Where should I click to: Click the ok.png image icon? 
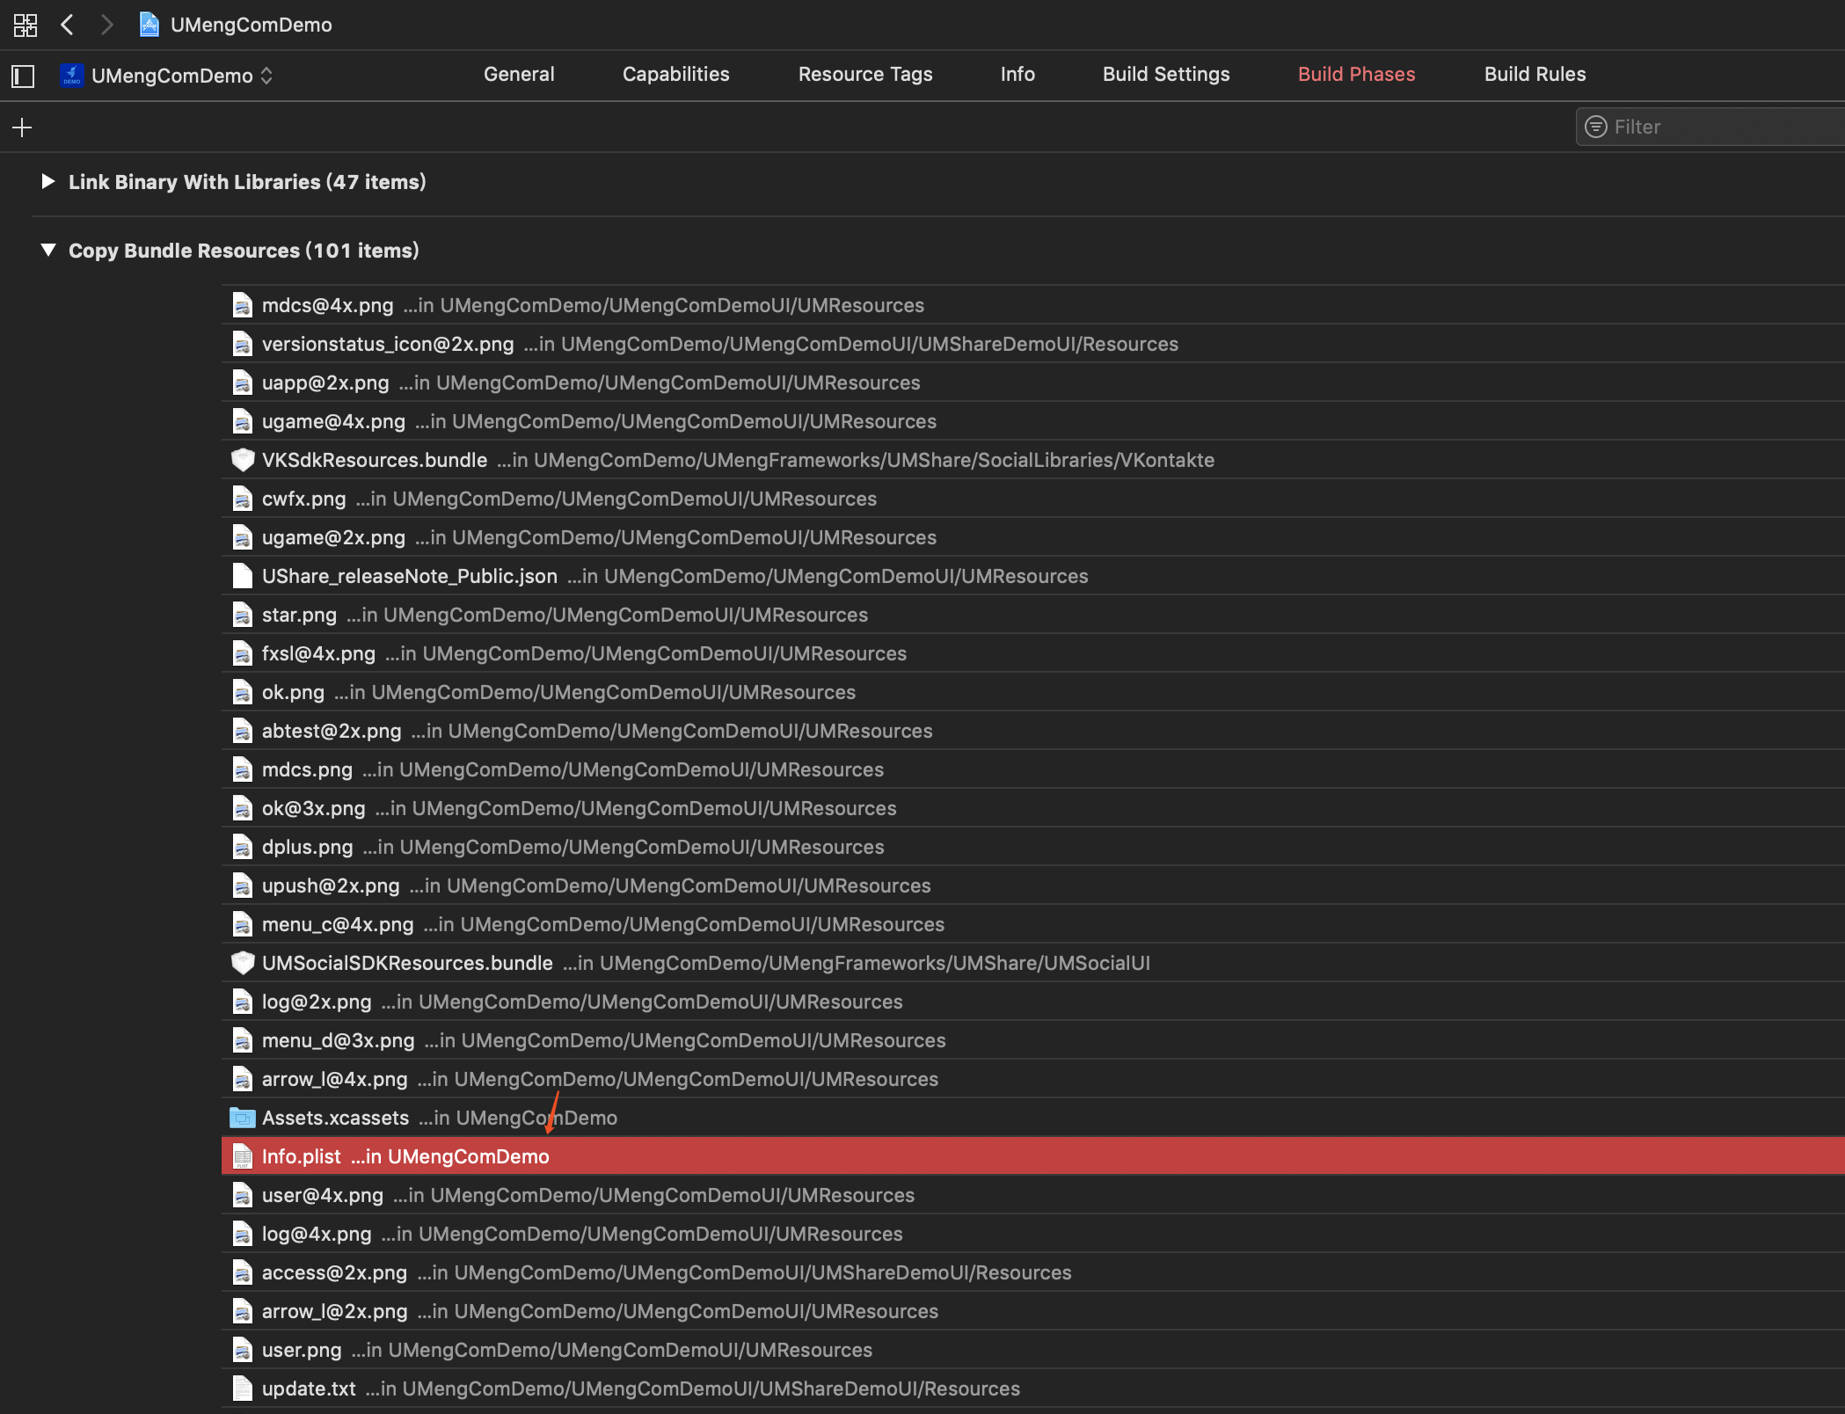243,692
